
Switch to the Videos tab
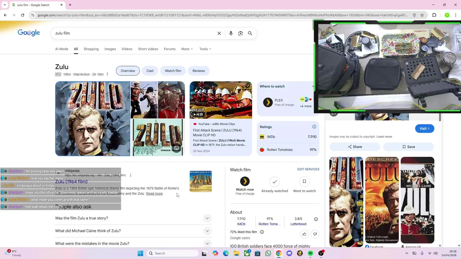127,49
